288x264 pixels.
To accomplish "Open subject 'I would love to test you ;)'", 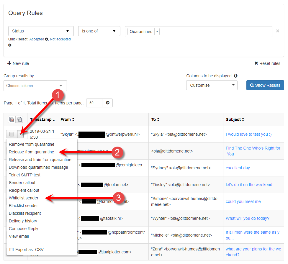I will 248,135.
